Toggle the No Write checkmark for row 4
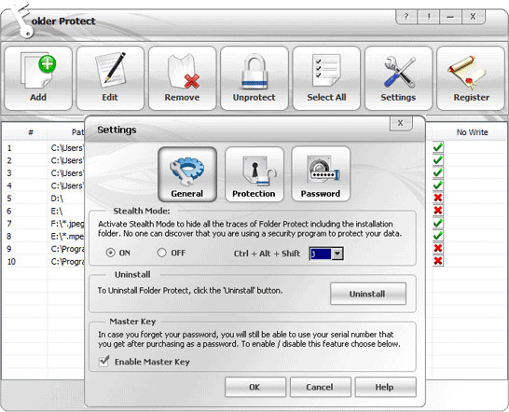The image size is (509, 412). (x=437, y=185)
